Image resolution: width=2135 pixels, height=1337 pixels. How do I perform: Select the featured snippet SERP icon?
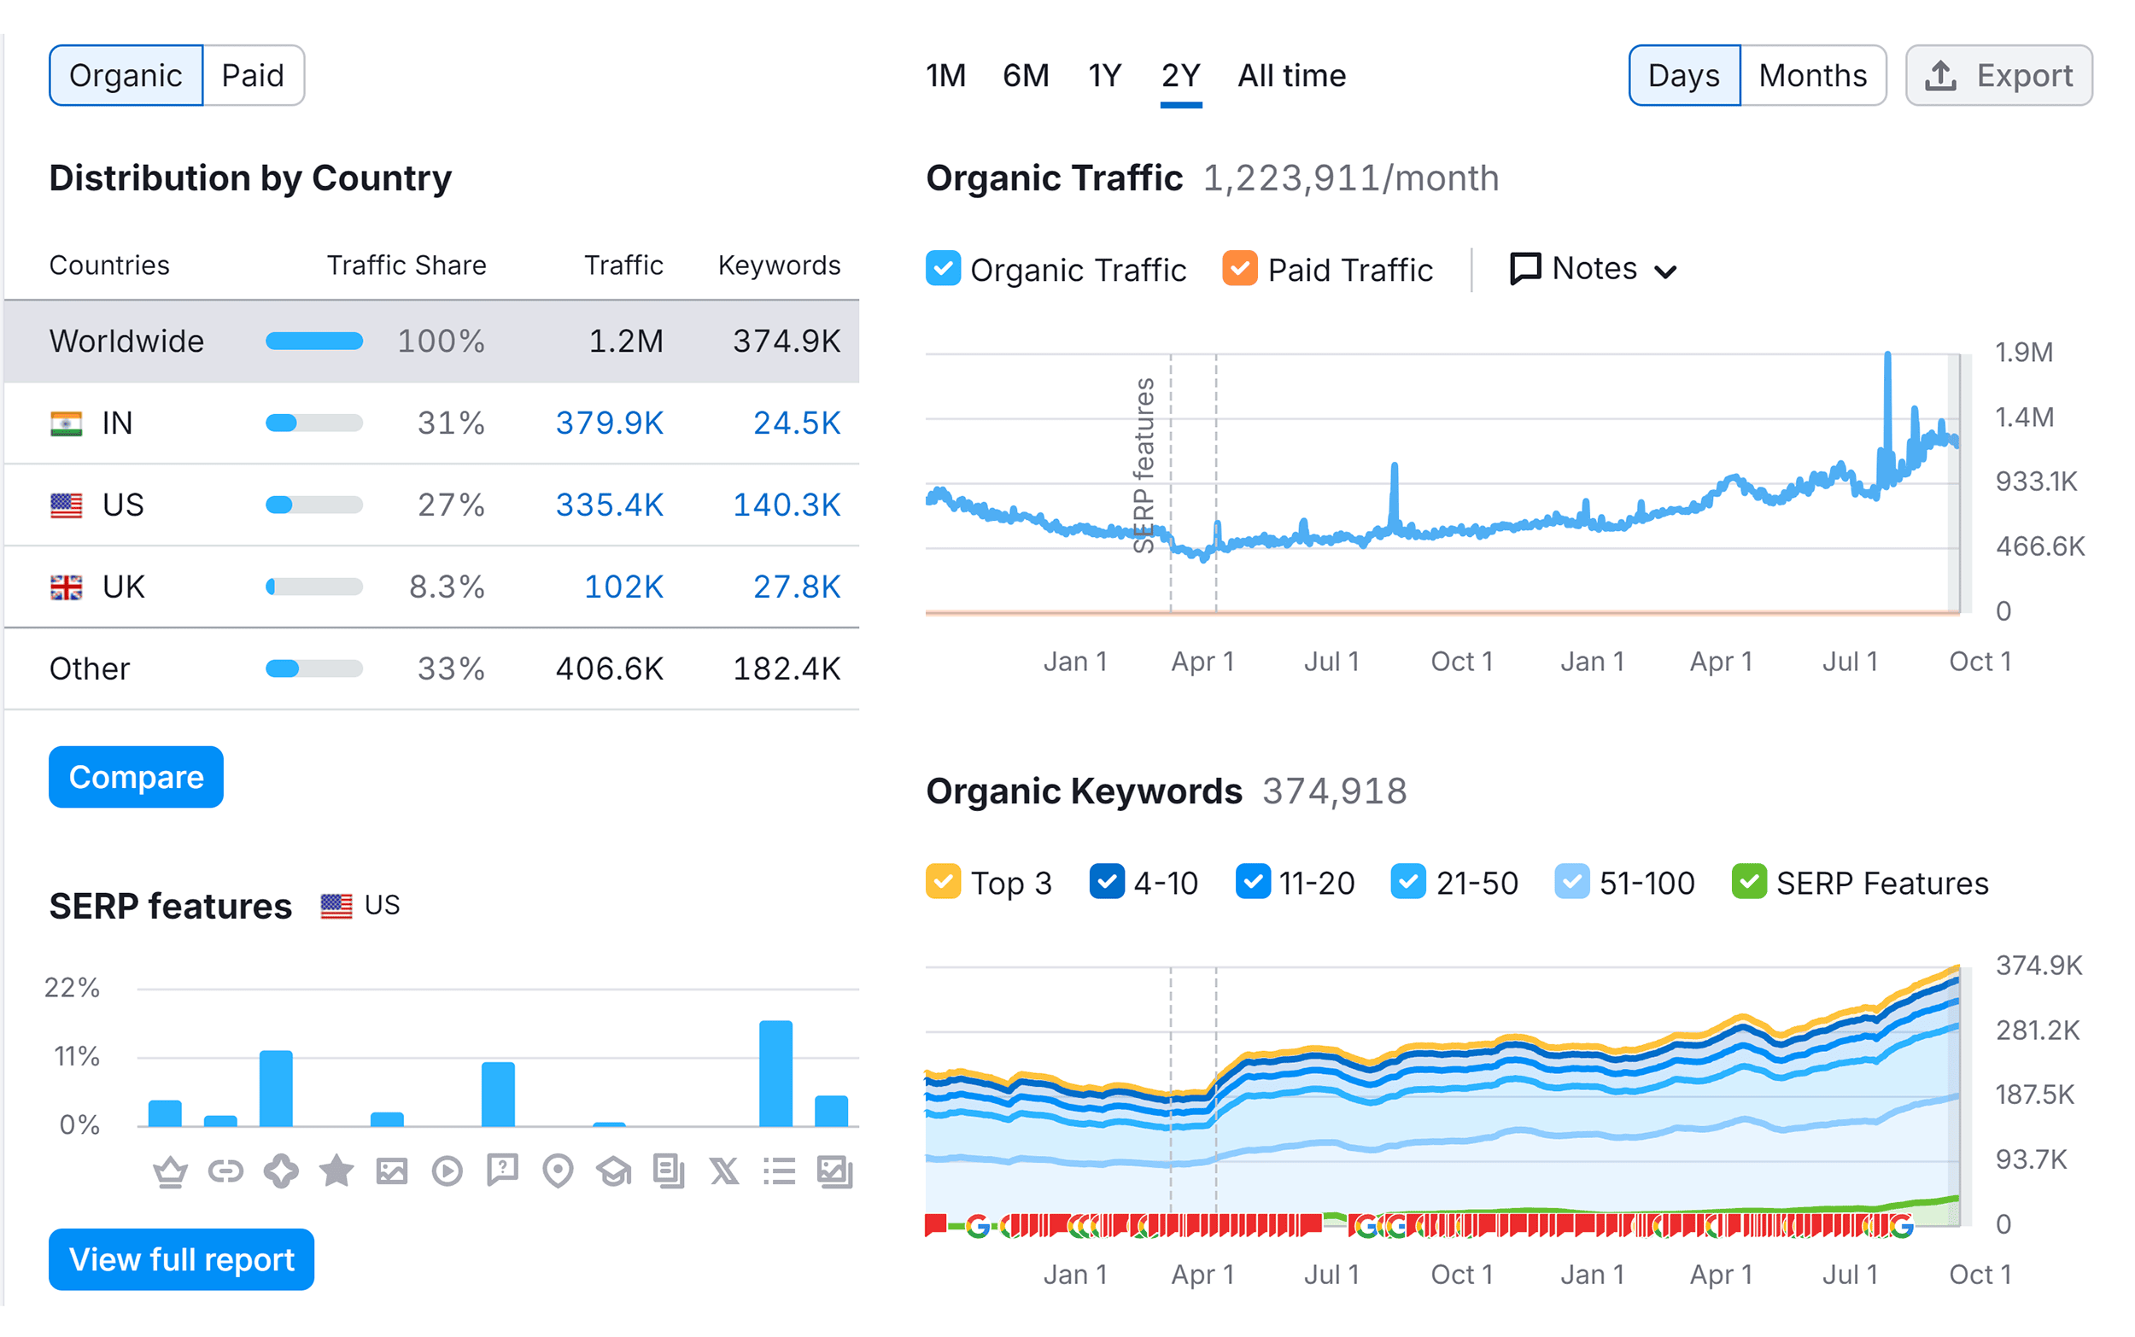coord(172,1171)
